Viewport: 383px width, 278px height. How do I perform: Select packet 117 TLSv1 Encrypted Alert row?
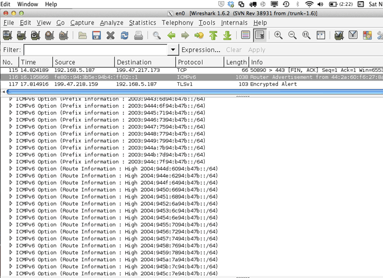[191, 84]
